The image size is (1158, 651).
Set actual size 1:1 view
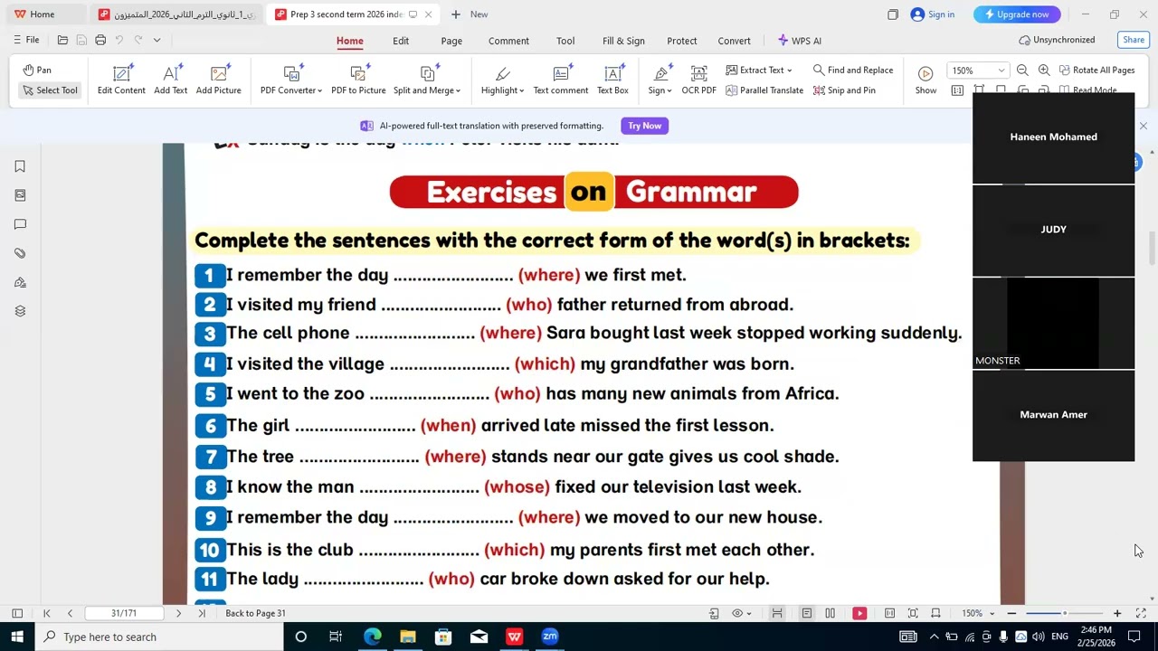pos(957,90)
